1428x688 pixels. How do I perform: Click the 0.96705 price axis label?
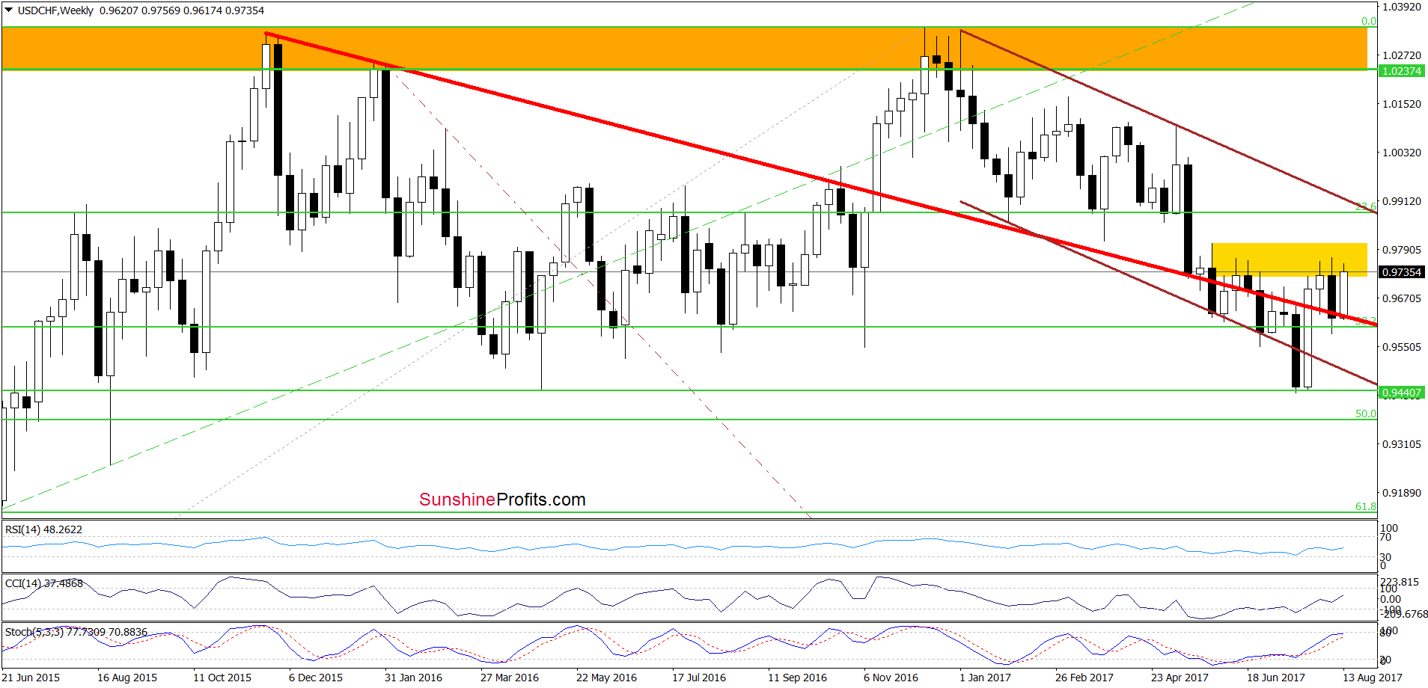[x=1401, y=298]
